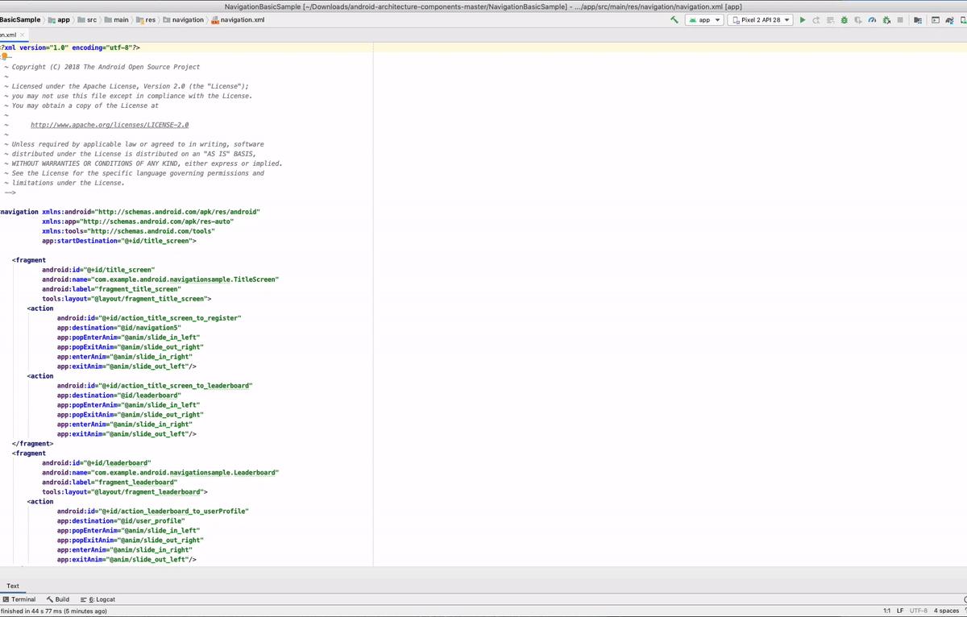Click the green Debug bug icon
The image size is (967, 617).
click(x=844, y=19)
